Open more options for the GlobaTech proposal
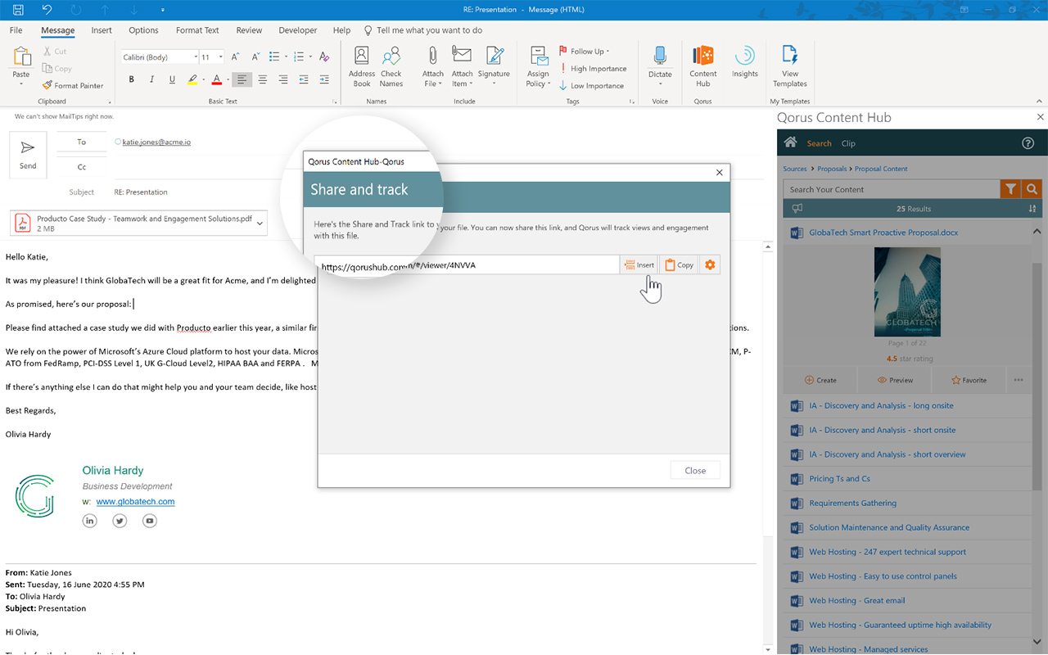Viewport: 1048px width, 655px height. point(1019,380)
